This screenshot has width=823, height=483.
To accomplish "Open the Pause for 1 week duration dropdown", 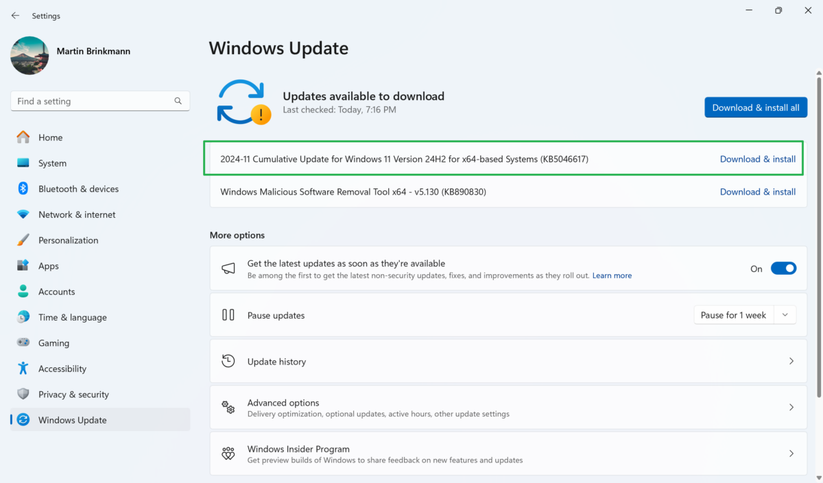I will tap(785, 314).
